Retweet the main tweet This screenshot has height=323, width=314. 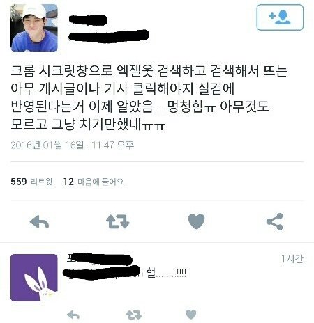(118, 221)
